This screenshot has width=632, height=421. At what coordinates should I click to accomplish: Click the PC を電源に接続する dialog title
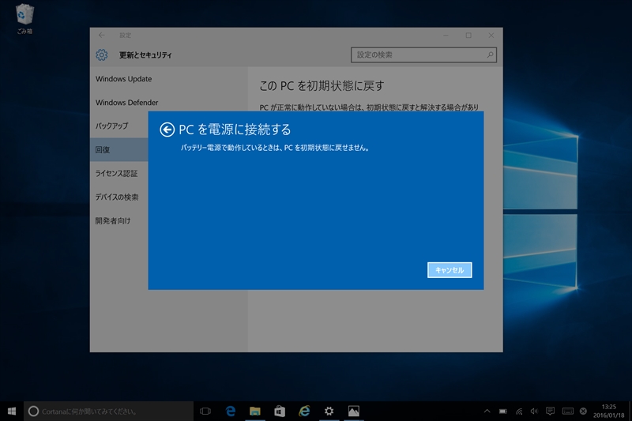pyautogui.click(x=235, y=130)
